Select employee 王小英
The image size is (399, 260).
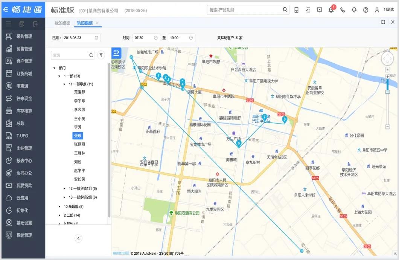pyautogui.click(x=80, y=119)
